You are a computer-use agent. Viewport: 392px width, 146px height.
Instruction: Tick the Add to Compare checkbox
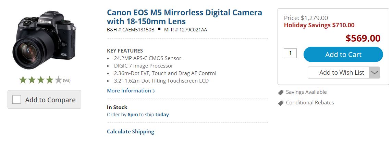pos(16,100)
